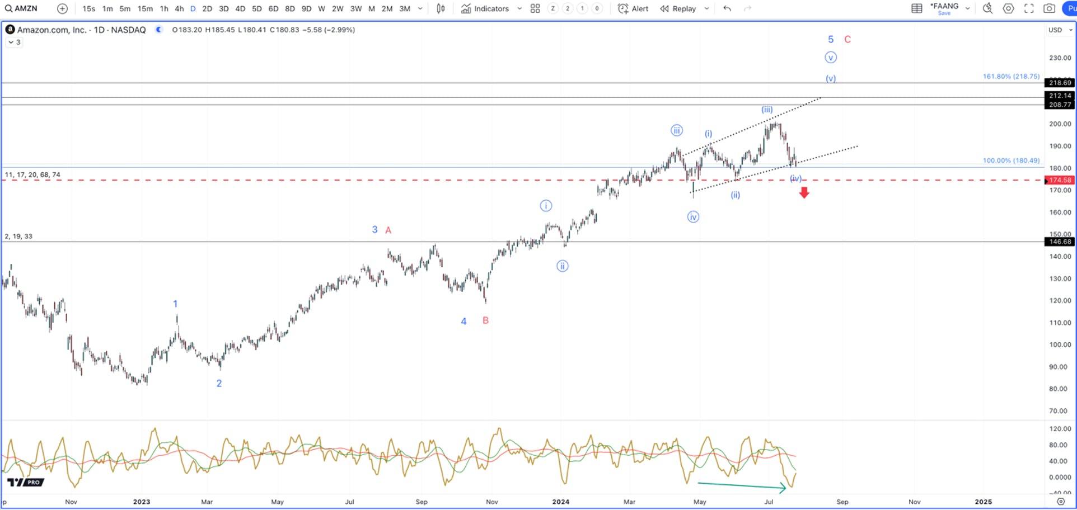Open the Indicators dialog
The width and height of the screenshot is (1077, 510).
485,8
